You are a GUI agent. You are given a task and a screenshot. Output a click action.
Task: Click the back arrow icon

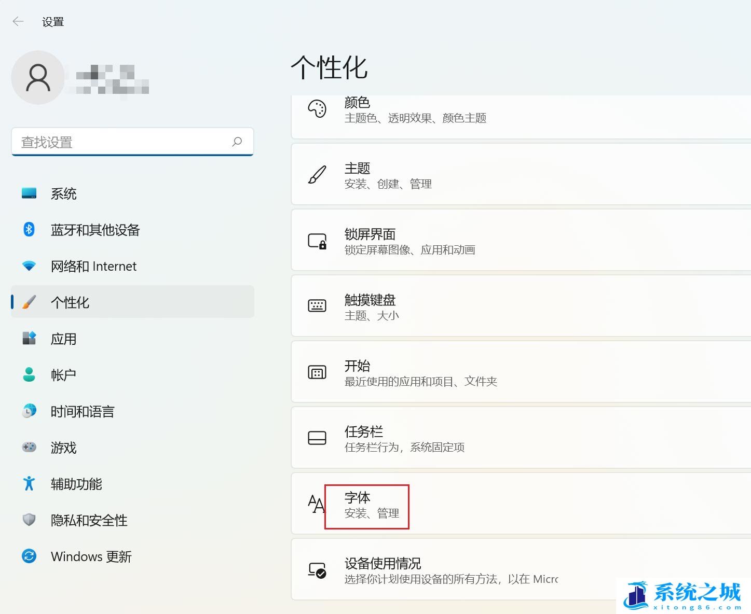click(x=18, y=21)
